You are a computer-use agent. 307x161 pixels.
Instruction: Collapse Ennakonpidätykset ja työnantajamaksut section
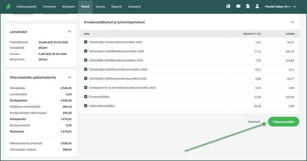293,22
